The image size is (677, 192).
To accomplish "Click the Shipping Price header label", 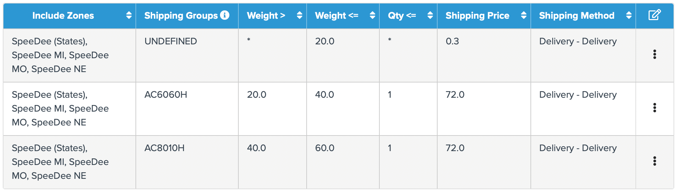I will click(x=477, y=16).
